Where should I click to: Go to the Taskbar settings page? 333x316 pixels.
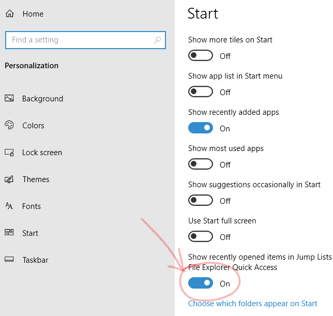[35, 260]
